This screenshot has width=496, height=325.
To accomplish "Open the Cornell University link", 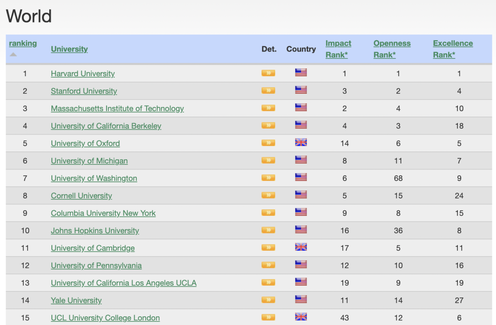I will [x=81, y=196].
